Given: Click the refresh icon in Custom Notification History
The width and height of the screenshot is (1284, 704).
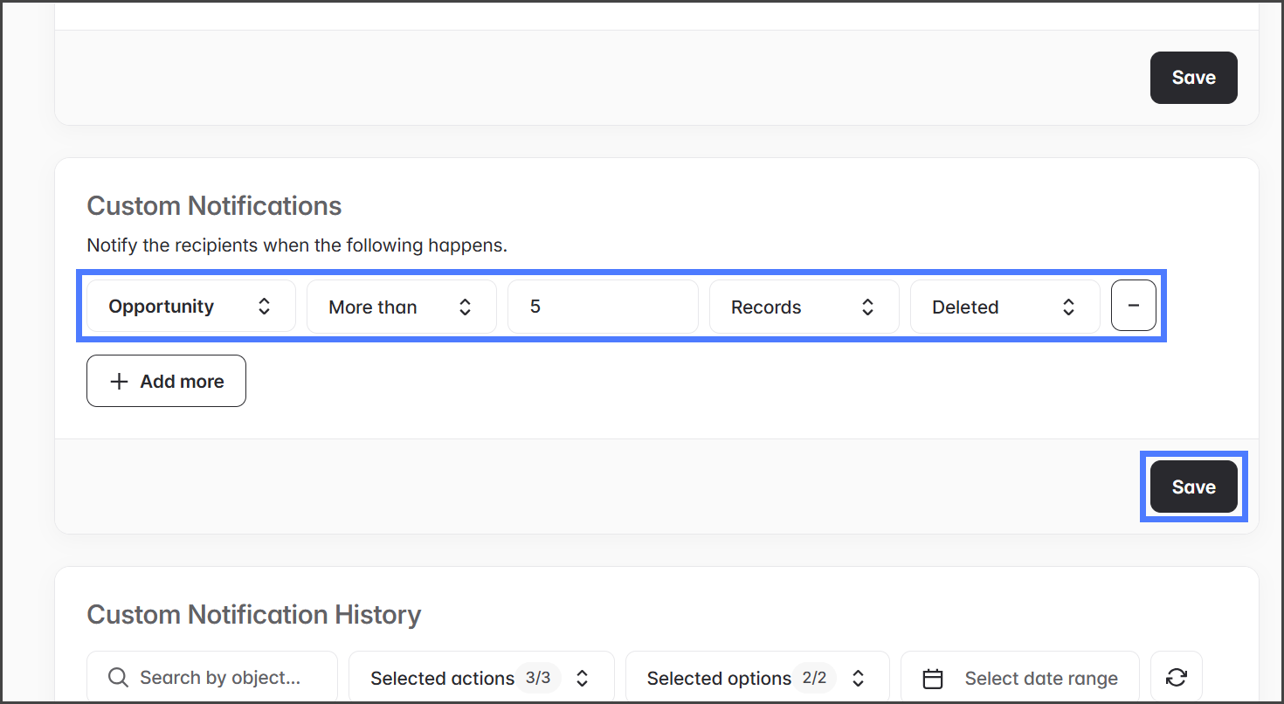Looking at the screenshot, I should (x=1176, y=678).
